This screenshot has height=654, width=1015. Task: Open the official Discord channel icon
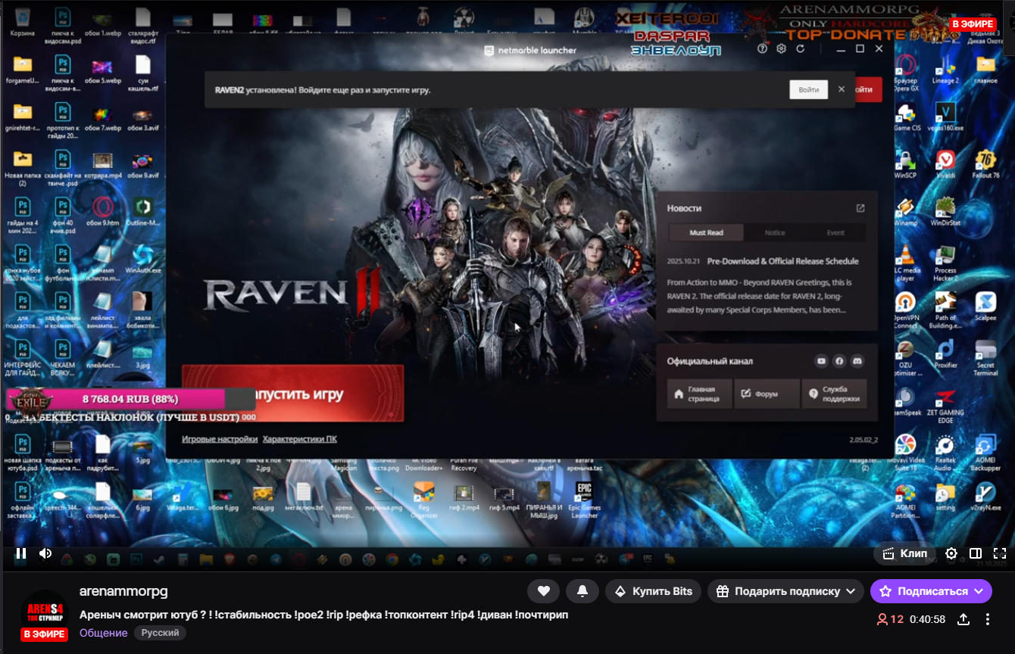[857, 361]
